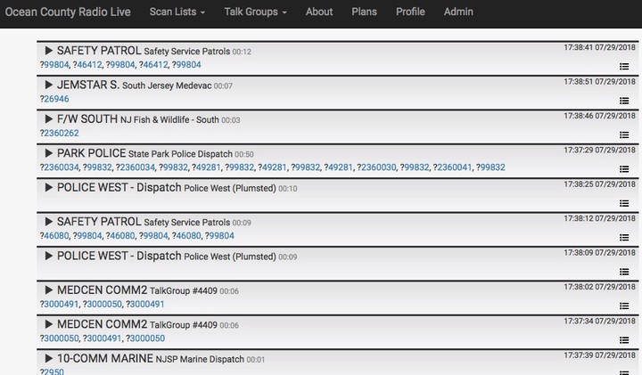Play the 17:38:41 SAFETY PATROL recording

point(49,50)
